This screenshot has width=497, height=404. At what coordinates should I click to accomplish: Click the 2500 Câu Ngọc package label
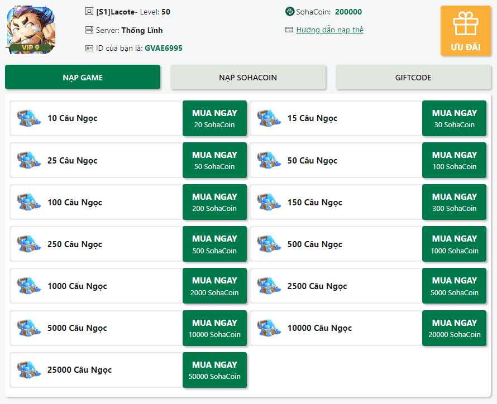tap(317, 286)
